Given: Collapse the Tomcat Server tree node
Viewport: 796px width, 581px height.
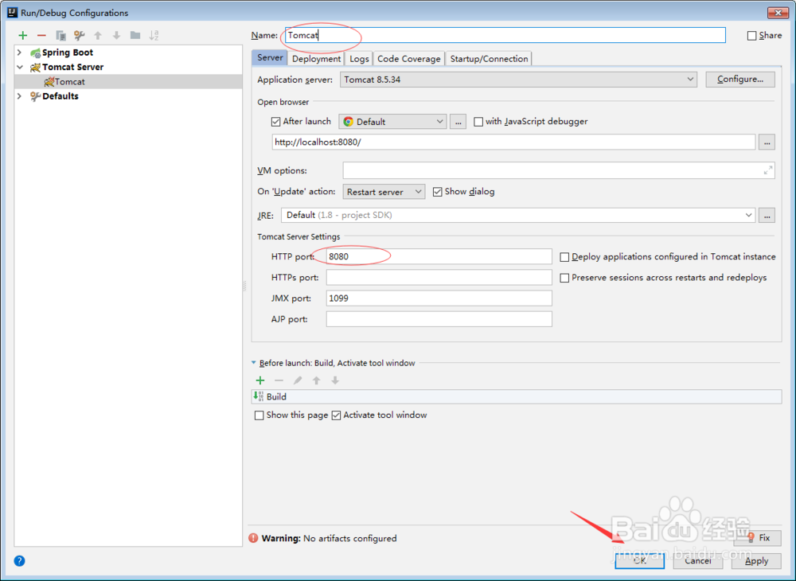Looking at the screenshot, I should click(20, 67).
